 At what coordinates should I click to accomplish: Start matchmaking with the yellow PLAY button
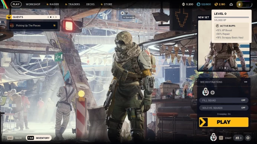pyautogui.click(x=224, y=122)
